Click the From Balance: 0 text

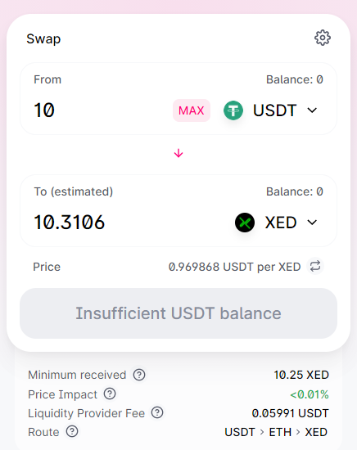point(295,79)
